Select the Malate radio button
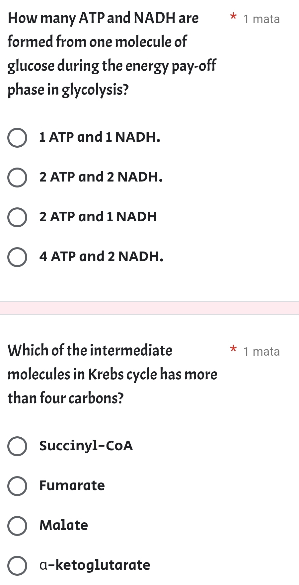 click(x=18, y=526)
